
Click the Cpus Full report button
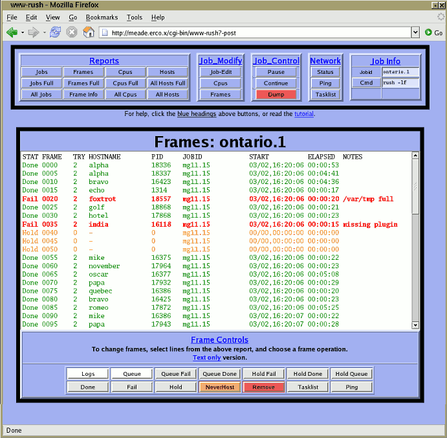[x=125, y=83]
